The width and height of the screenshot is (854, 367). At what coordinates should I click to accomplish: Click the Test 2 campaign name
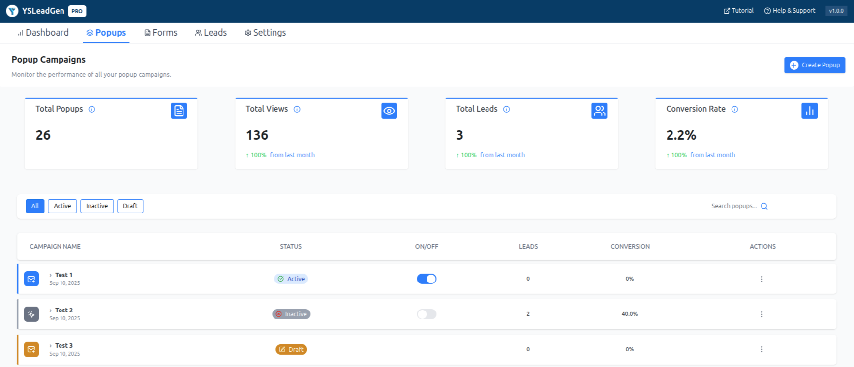[x=64, y=311]
